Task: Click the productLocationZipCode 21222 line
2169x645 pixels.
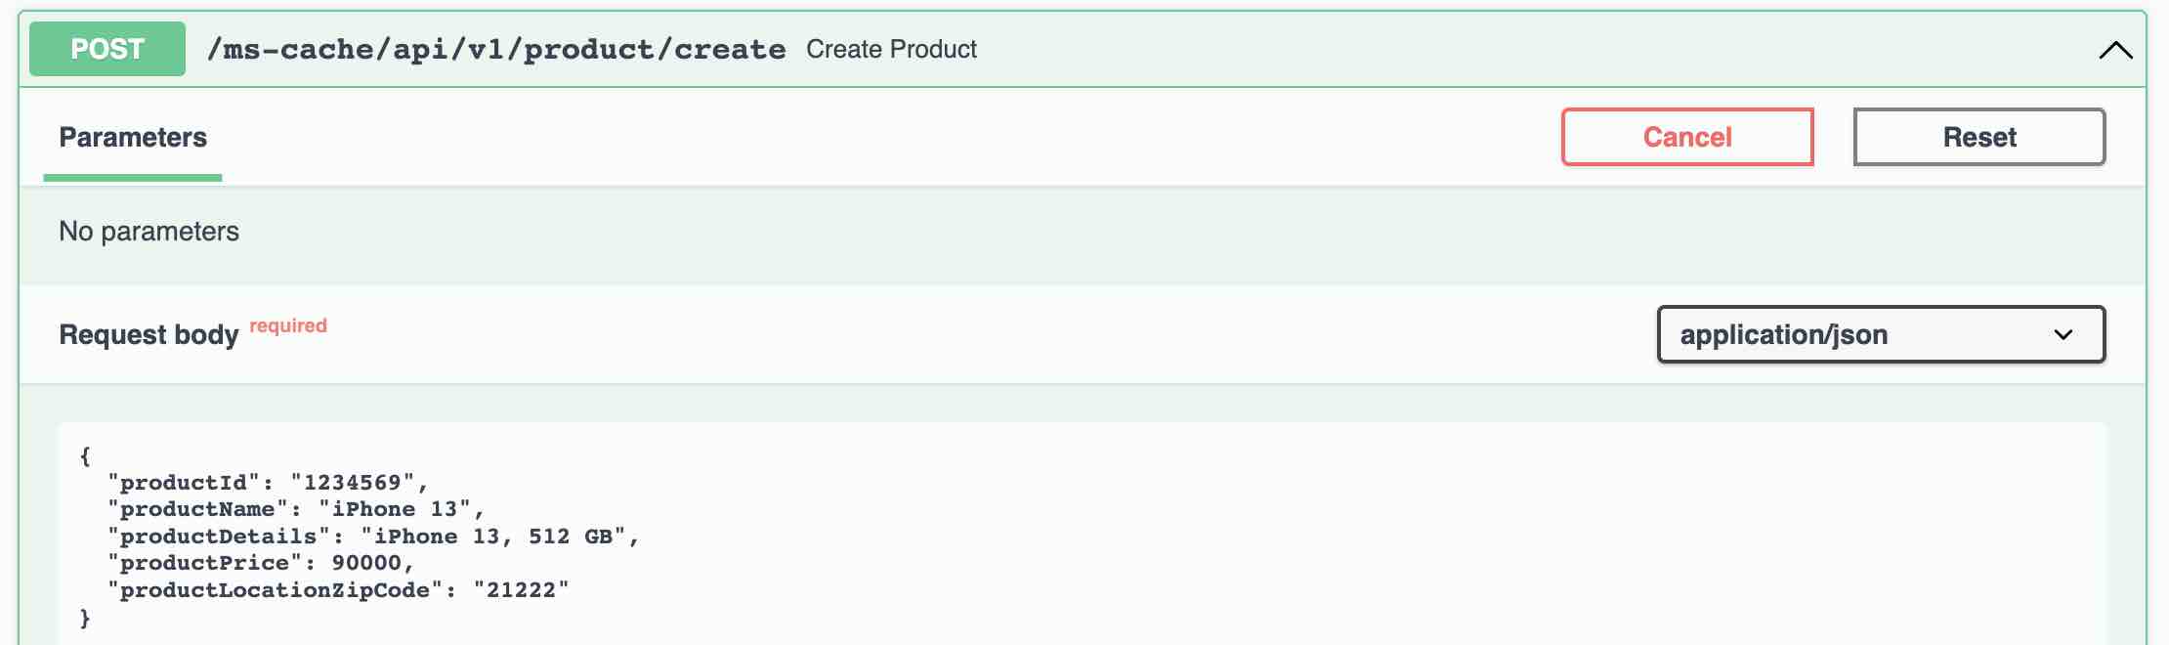Action: tap(338, 590)
